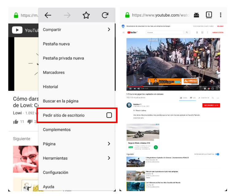Screen dimensions: 230x196
Task: Click the red Suscribirse button
Action: coord(211,105)
